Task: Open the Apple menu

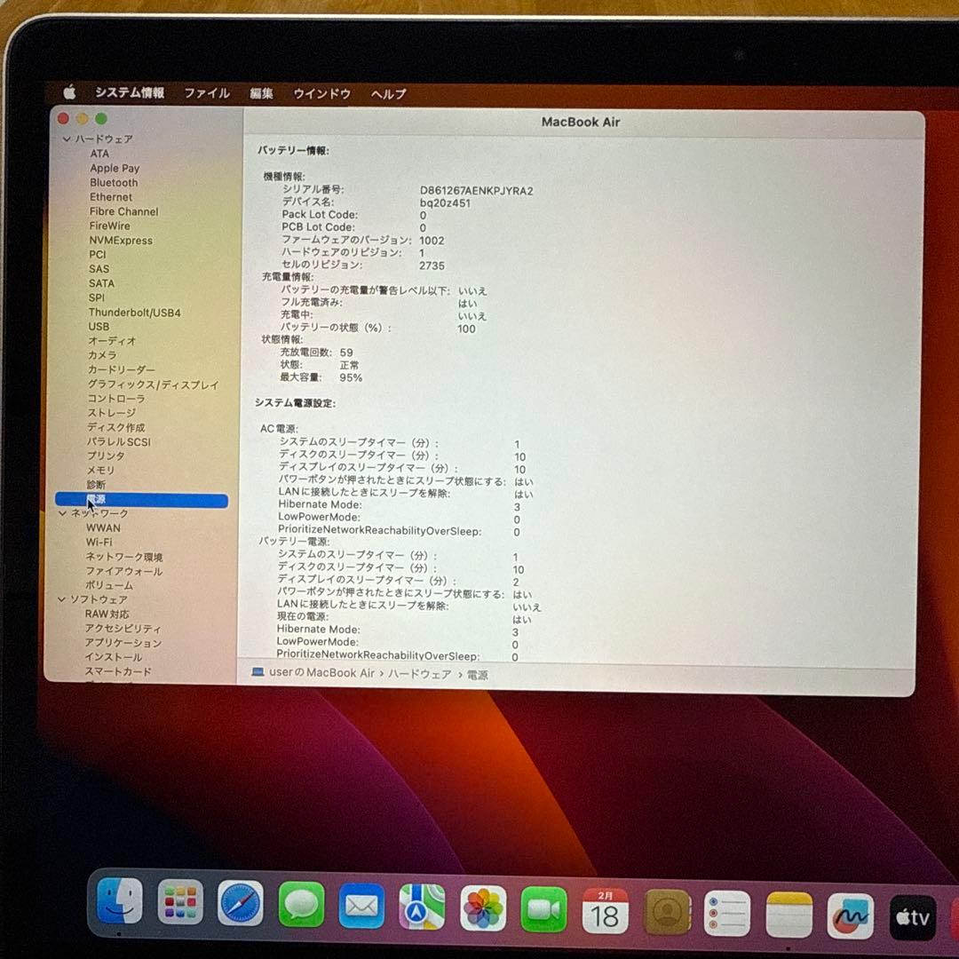Action: 69,92
